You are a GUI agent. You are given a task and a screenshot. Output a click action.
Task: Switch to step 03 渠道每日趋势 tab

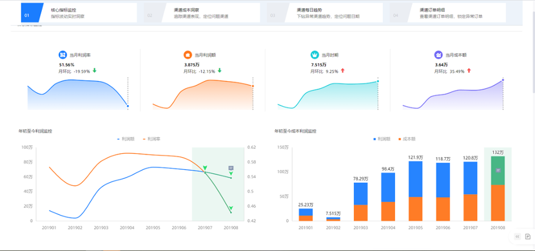click(x=325, y=13)
